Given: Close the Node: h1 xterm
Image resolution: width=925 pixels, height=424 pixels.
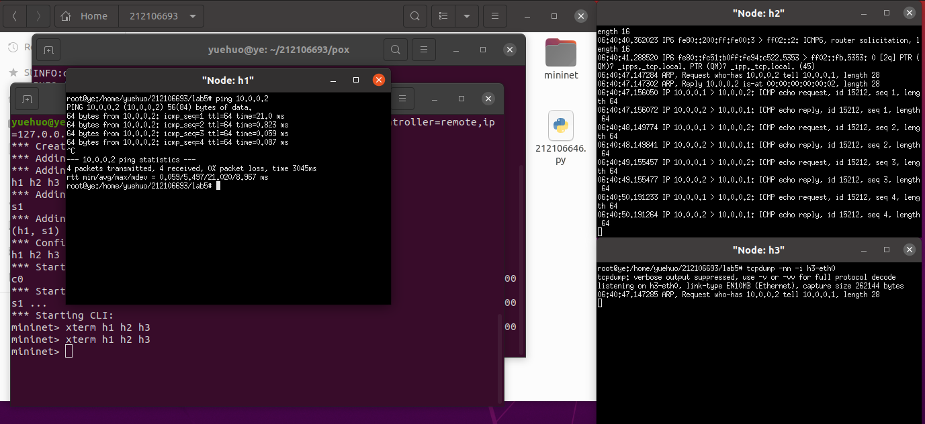Looking at the screenshot, I should 379,80.
